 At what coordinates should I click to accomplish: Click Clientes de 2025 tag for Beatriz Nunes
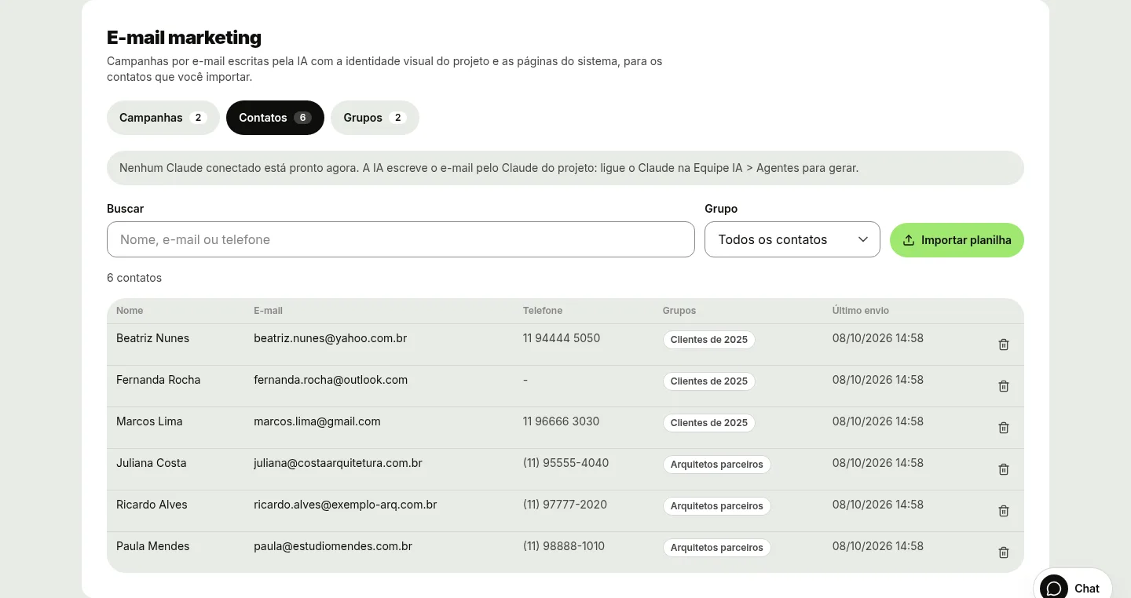[709, 340]
